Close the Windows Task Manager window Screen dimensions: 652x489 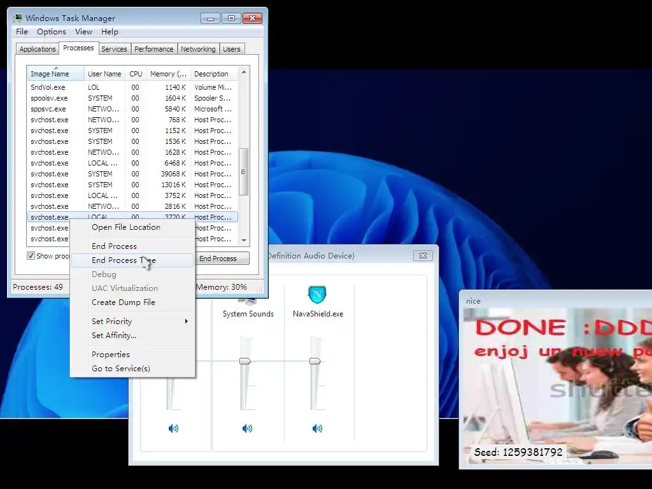(252, 18)
